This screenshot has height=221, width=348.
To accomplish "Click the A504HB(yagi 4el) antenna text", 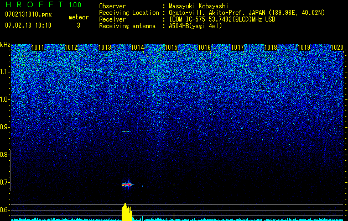I will 195,26.
